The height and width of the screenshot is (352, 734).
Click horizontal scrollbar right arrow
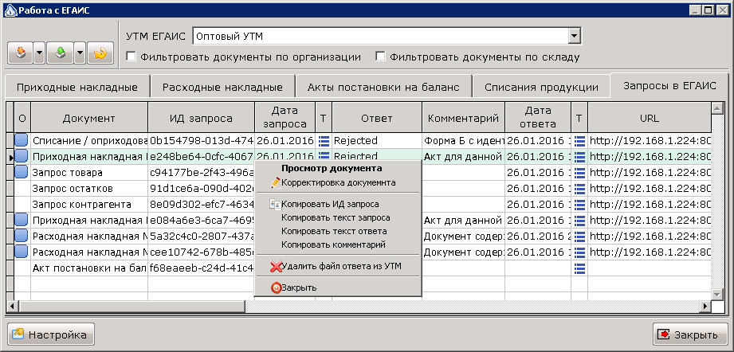tap(705, 306)
